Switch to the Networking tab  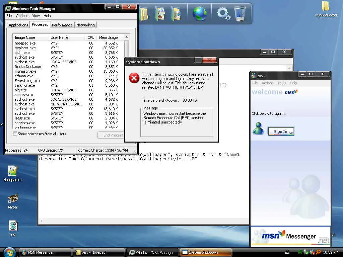[85, 25]
